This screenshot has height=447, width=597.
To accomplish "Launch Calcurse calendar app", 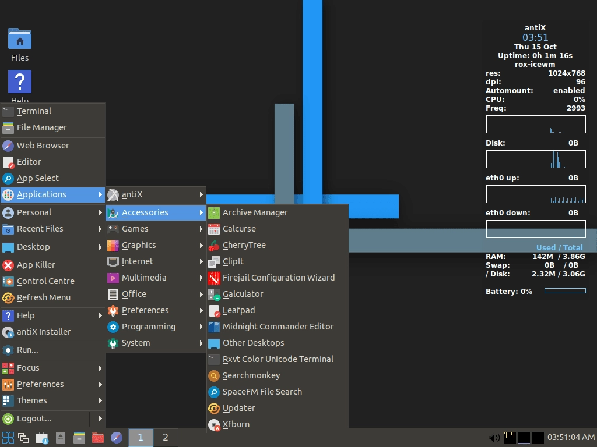I will tap(277, 229).
